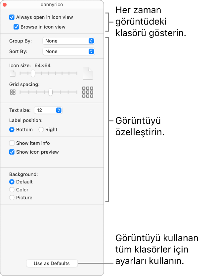Screen dimensions: 212x277
Task: Click the small document icon by Icon size slider
Action: (x=13, y=73)
